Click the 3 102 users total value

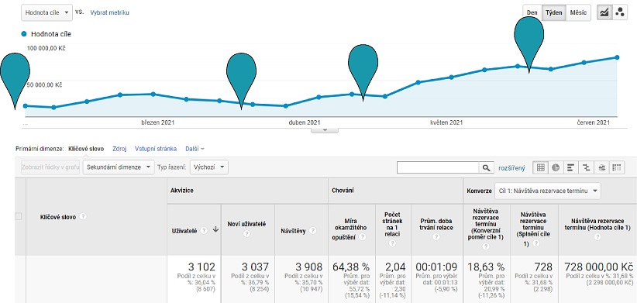coord(201,267)
